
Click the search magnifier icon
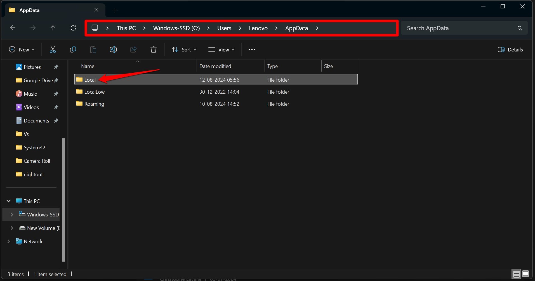tap(520, 28)
